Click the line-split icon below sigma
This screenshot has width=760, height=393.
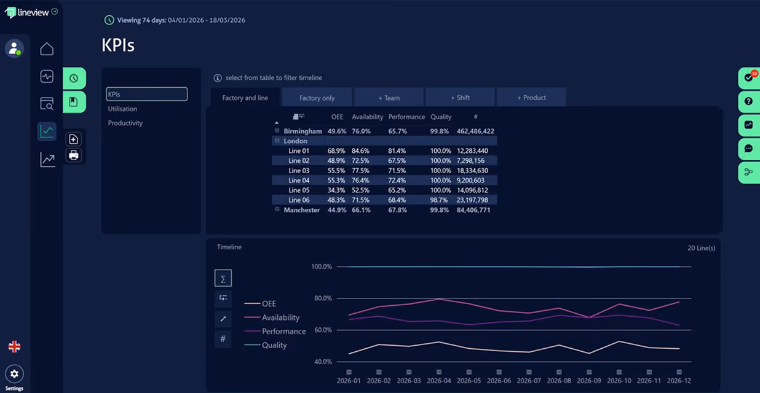tap(223, 298)
